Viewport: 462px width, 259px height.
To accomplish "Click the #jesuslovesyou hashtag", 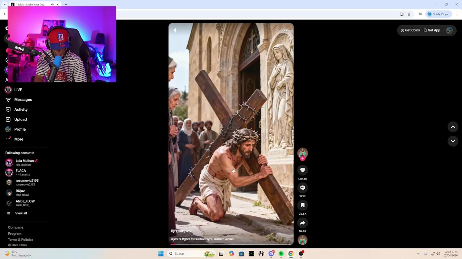I will coord(202,239).
